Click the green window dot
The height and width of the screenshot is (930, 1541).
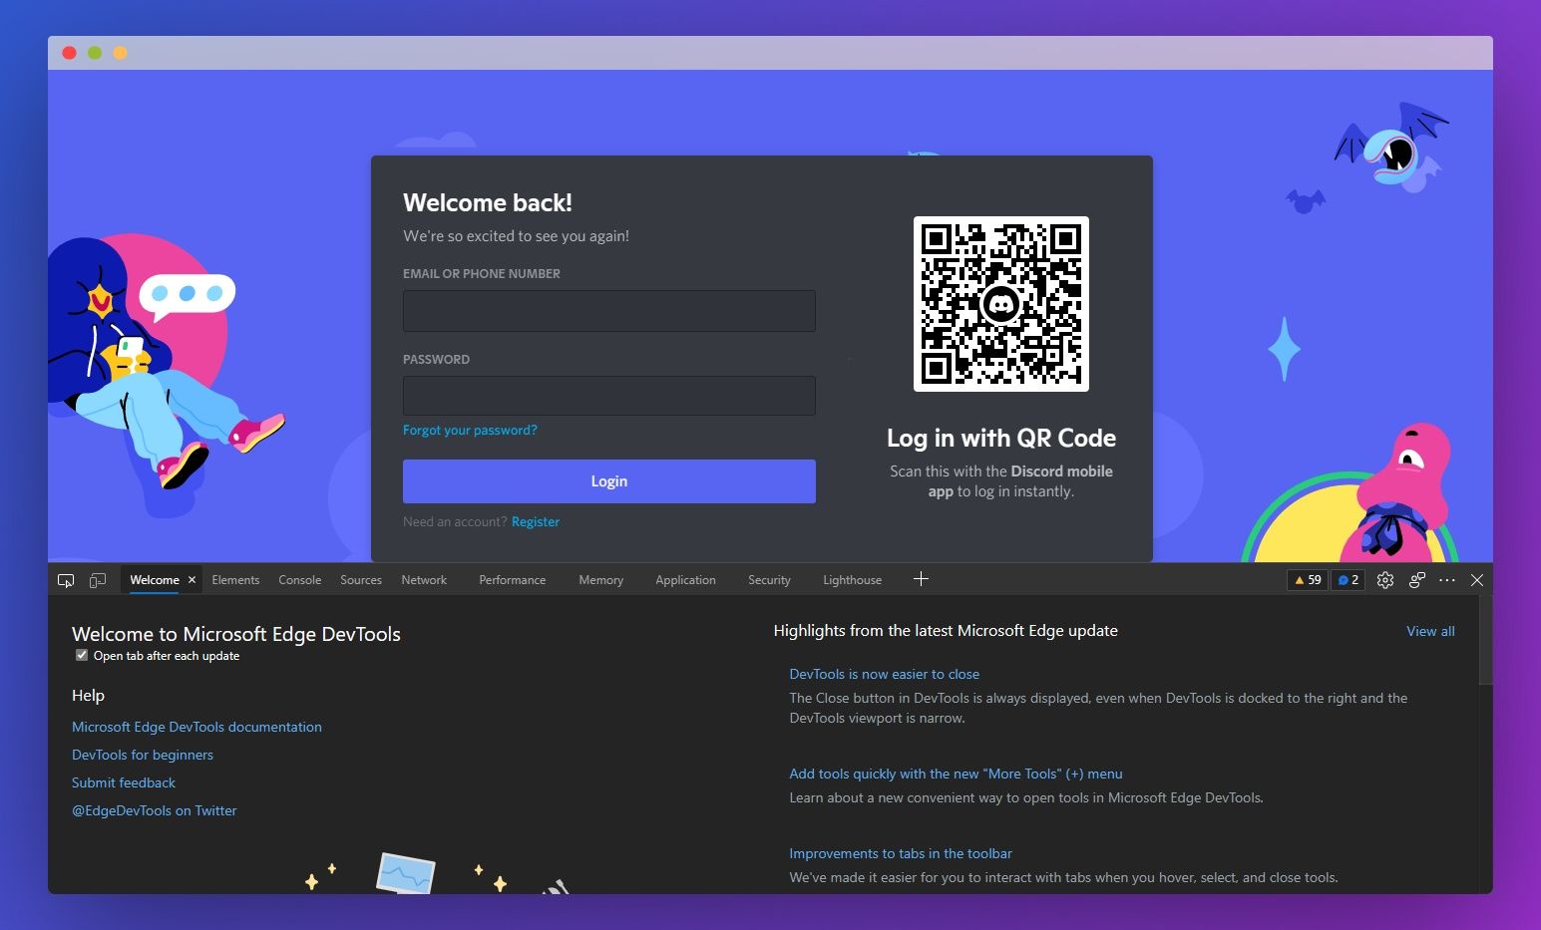point(95,53)
